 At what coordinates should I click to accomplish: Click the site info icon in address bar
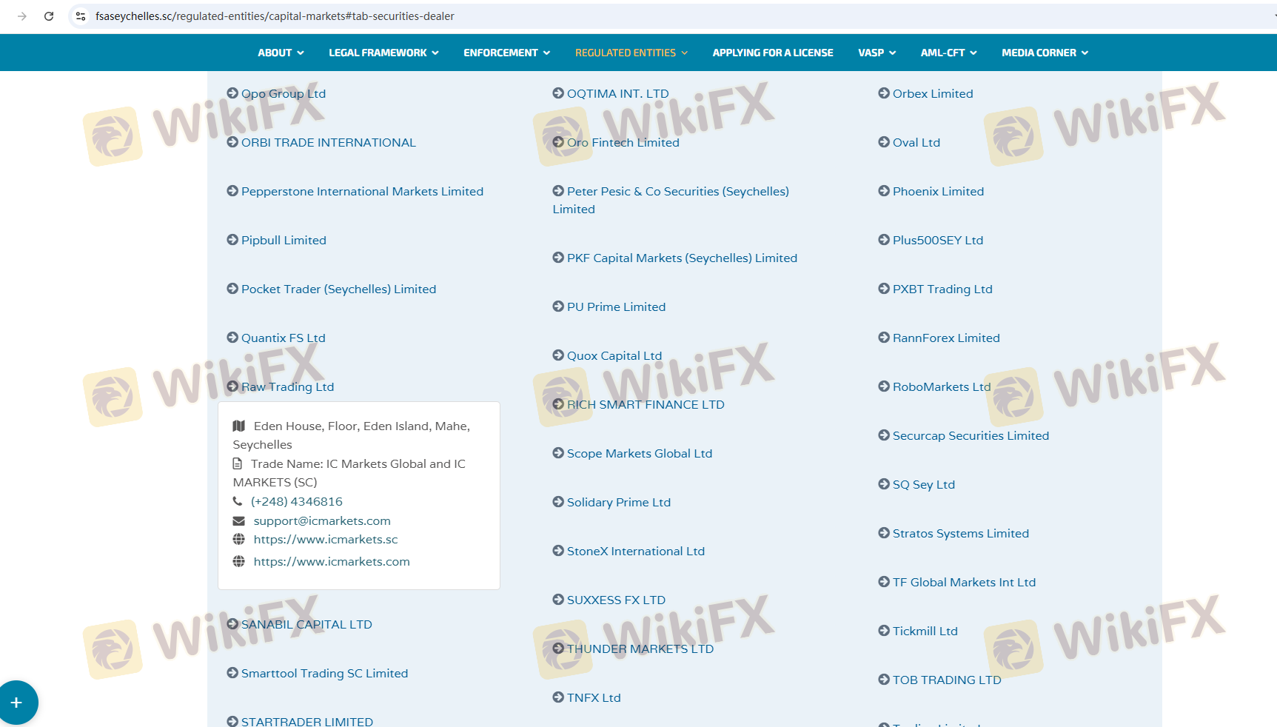point(81,16)
